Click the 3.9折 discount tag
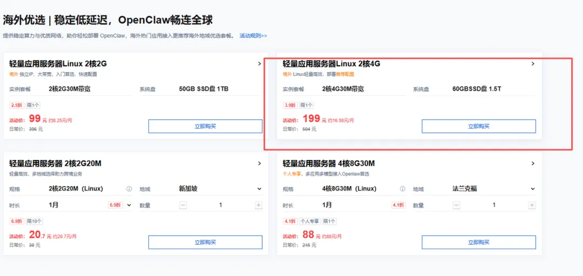Viewport: 583px width, 276px height. point(290,106)
